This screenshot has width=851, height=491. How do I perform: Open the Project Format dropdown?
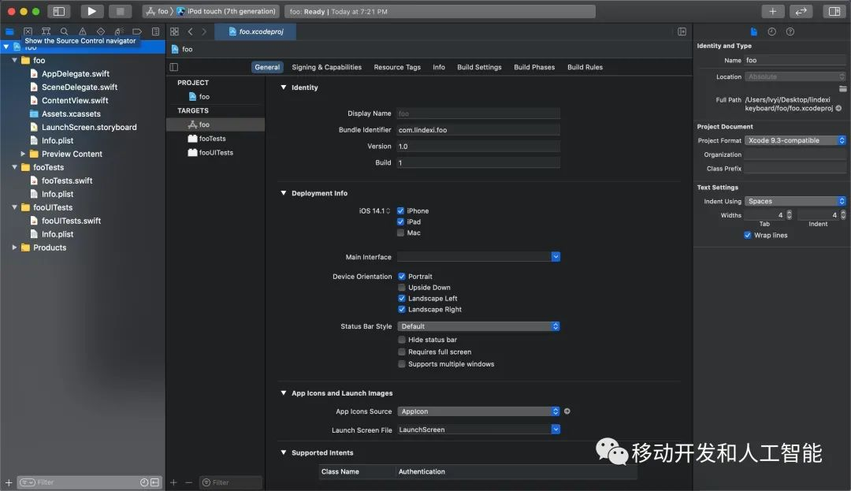pos(795,140)
